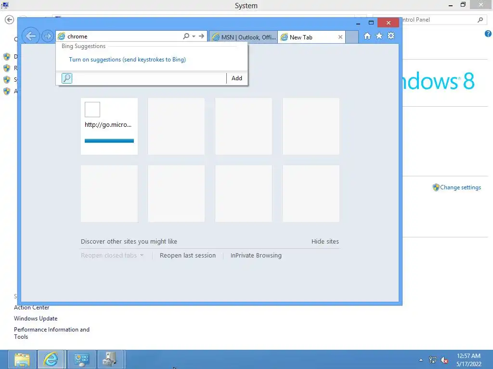Click Discover other sites you might like

129,241
